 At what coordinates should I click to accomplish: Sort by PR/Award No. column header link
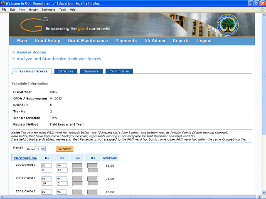tap(25, 158)
